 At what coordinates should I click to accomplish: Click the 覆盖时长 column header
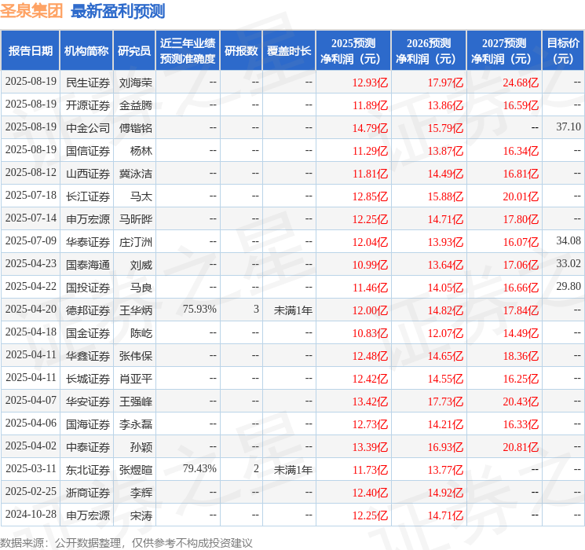pyautogui.click(x=289, y=51)
